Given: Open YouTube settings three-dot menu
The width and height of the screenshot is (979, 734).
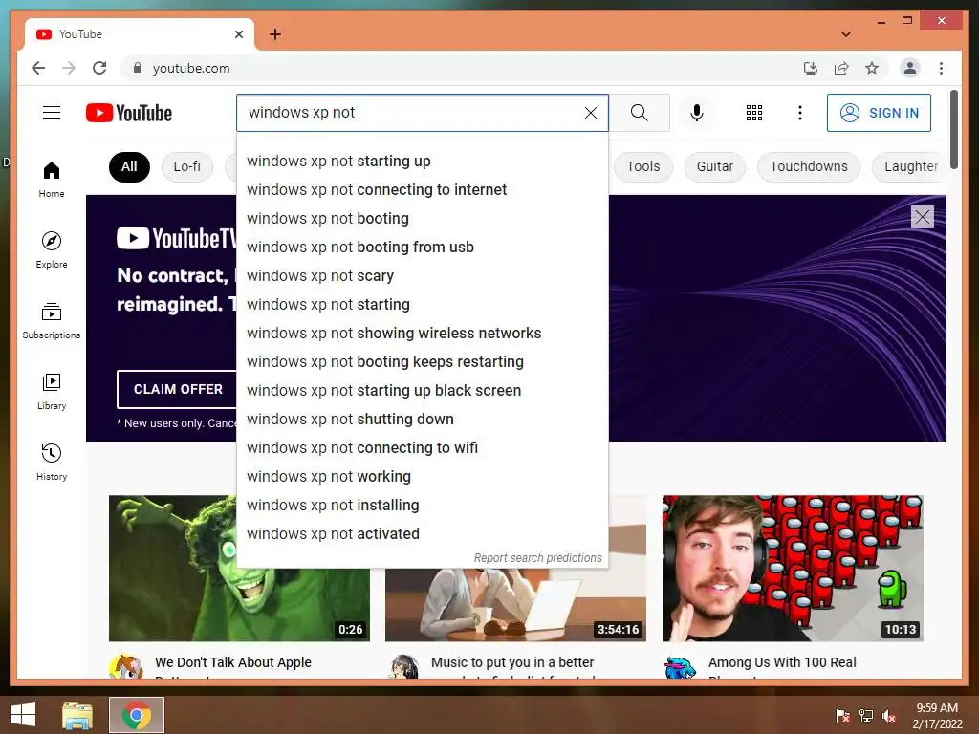Looking at the screenshot, I should click(800, 113).
